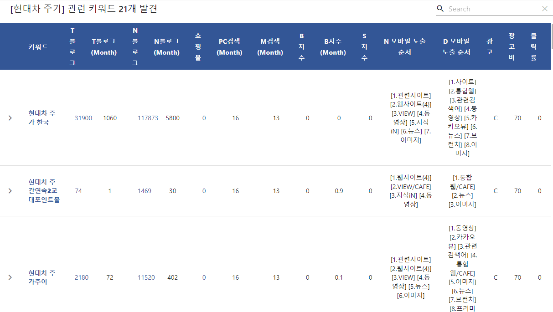Open T블로그 count 2180 link
The height and width of the screenshot is (312, 553).
82,277
